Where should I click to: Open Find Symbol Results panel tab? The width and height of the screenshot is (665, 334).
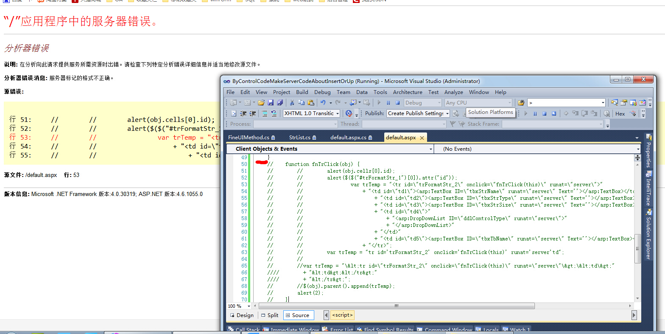coord(386,330)
